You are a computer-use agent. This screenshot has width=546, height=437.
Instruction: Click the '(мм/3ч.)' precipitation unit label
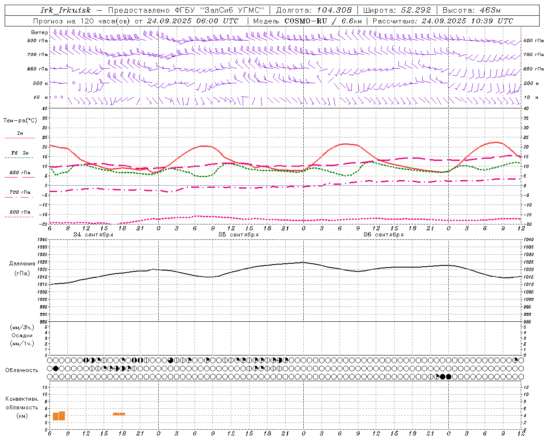[x=22, y=327]
